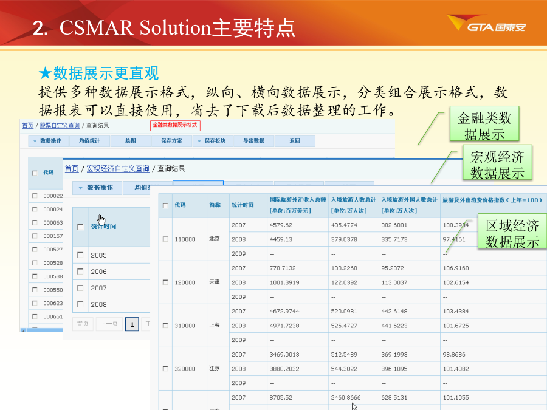Check the box for year 2005

(80, 255)
